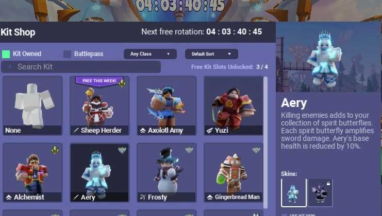Choose the Axolotl Amy kit
This screenshot has width=382, height=216.
tap(167, 106)
